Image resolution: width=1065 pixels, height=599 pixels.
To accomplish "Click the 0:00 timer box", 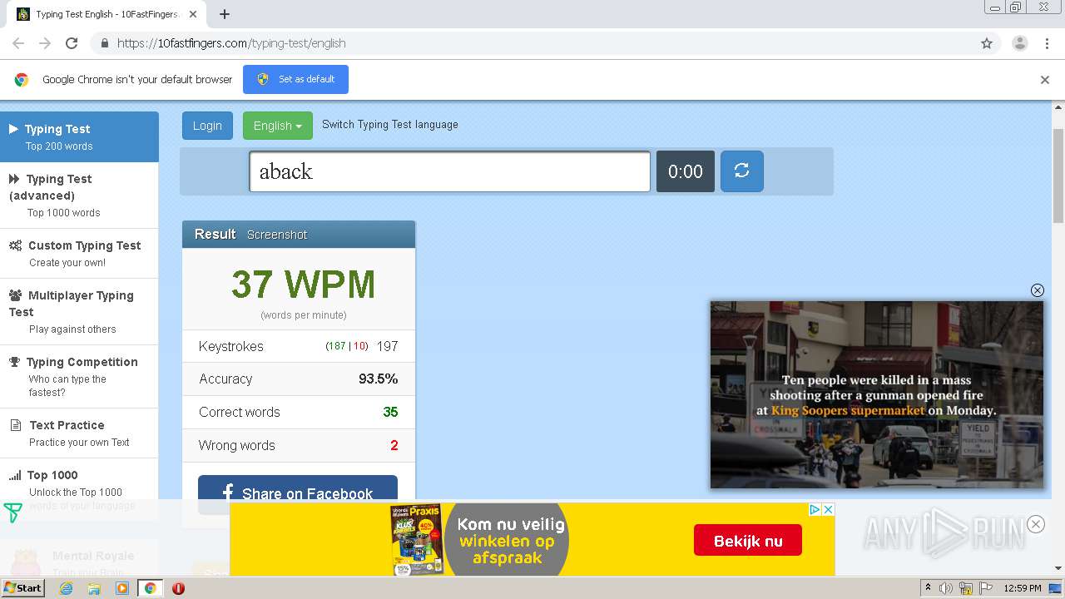I will [686, 171].
